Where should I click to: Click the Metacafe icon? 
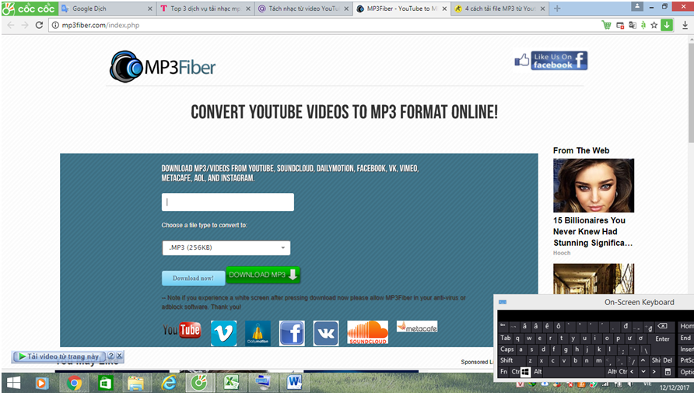(417, 327)
